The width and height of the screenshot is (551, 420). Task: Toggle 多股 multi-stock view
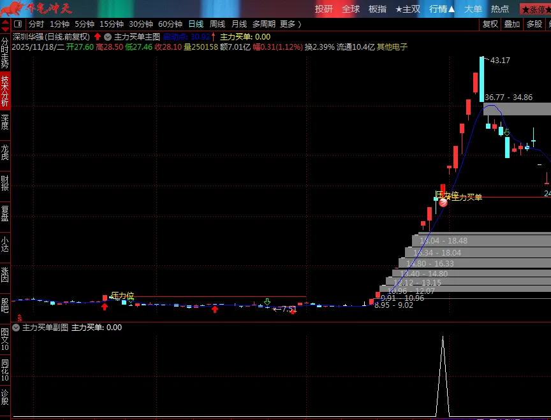pyautogui.click(x=534, y=24)
